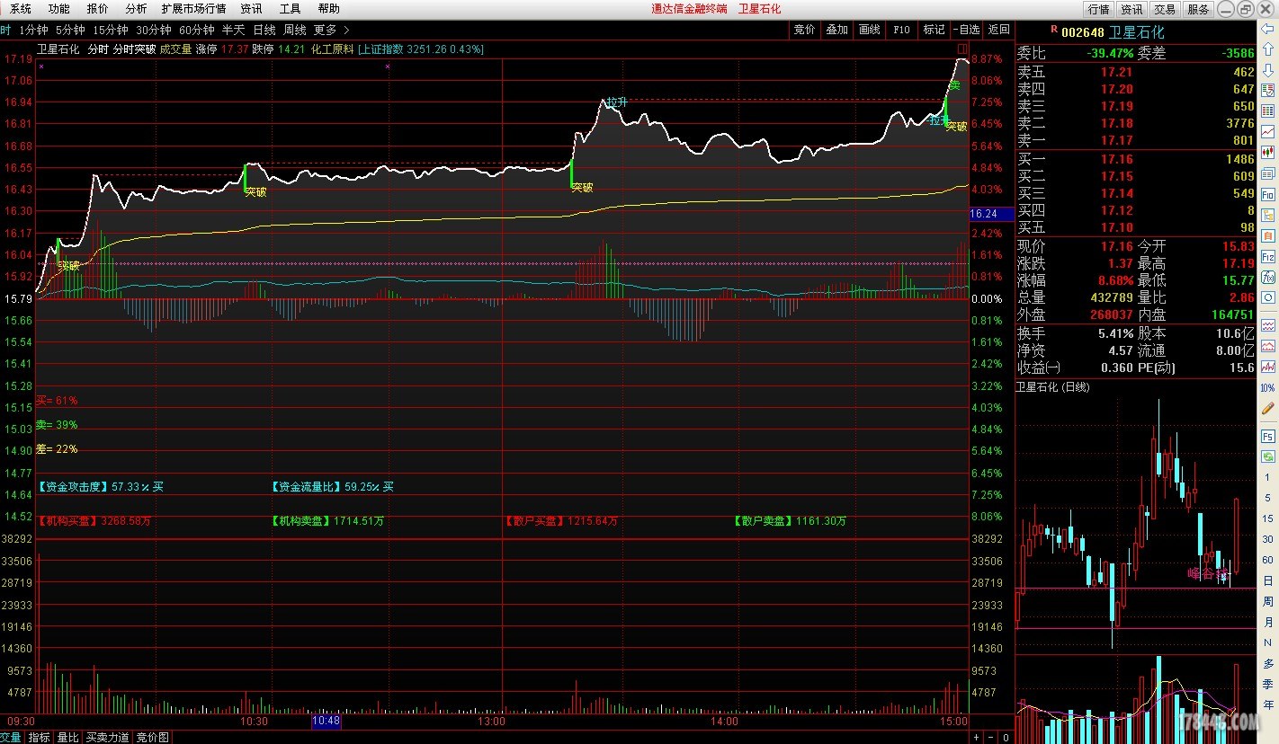
Task: Select the 指标 bottom tab
Action: click(39, 737)
